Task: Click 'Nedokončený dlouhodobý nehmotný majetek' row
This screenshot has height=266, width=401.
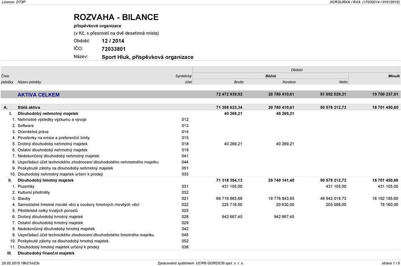Action: click(x=58, y=156)
